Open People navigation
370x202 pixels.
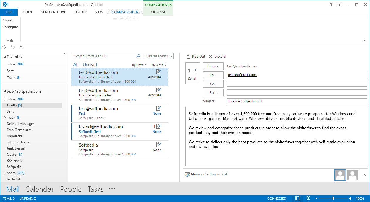pos(71,189)
